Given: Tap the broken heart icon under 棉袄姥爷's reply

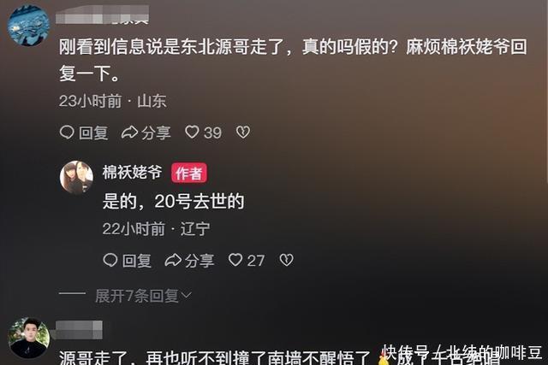Looking at the screenshot, I should coord(287,260).
